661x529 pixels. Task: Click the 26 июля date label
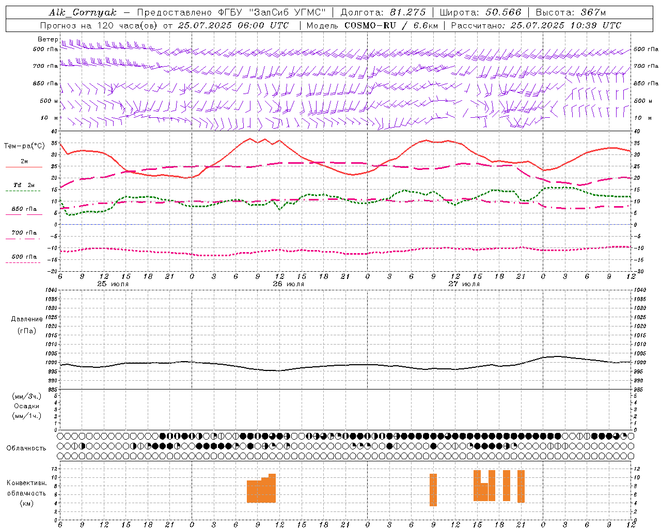click(x=288, y=284)
